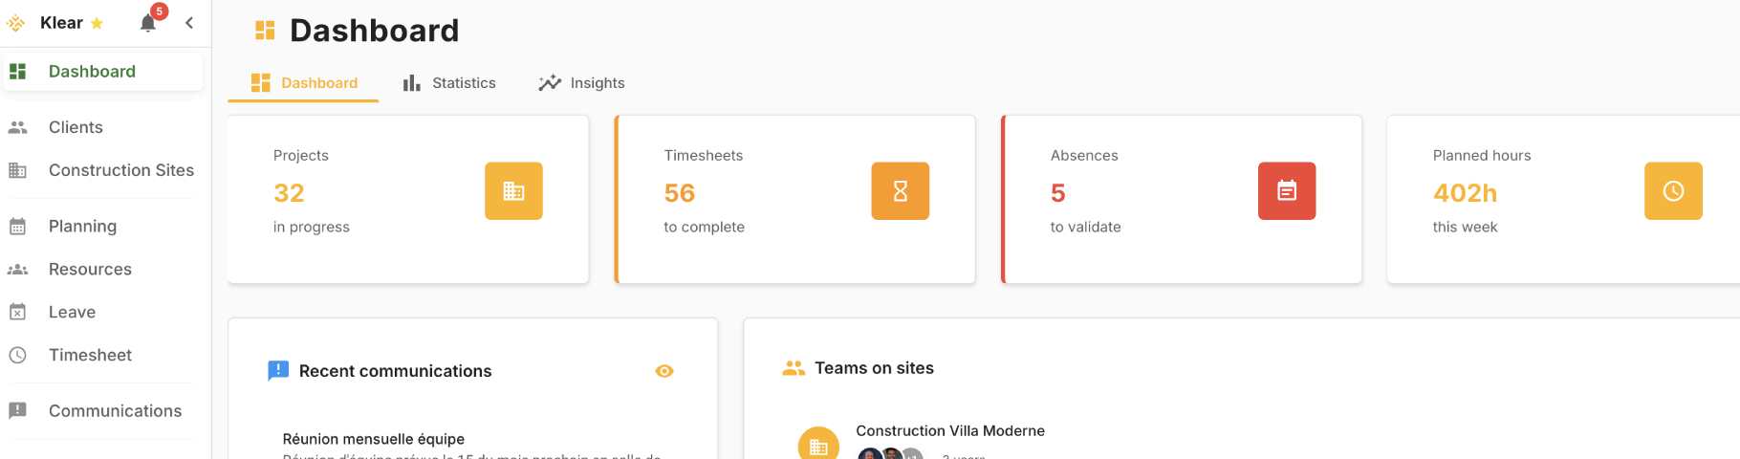The image size is (1740, 459).
Task: Click the Klear logo icon
Action: coord(16,23)
